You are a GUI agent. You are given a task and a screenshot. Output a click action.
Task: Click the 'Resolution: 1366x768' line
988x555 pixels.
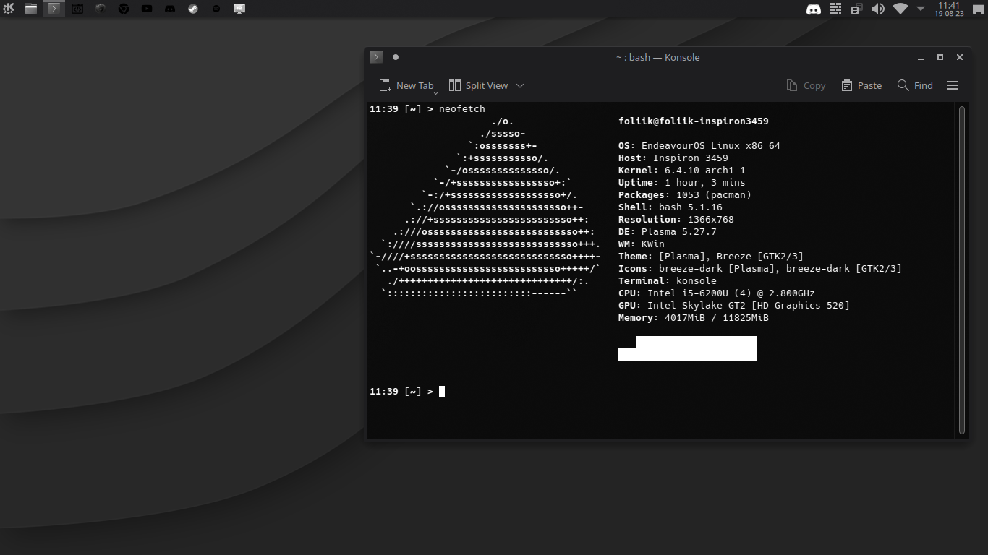pyautogui.click(x=676, y=220)
